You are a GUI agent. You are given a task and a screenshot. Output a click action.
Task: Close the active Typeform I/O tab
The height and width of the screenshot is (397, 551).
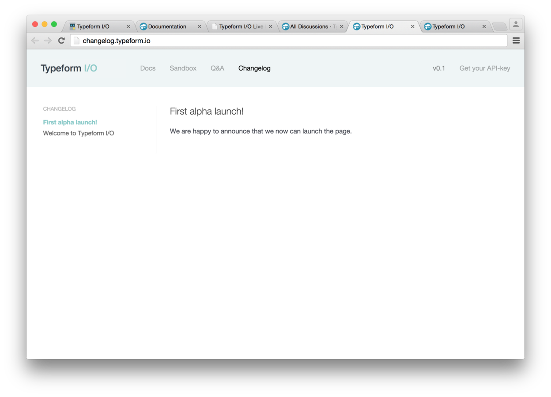click(412, 26)
